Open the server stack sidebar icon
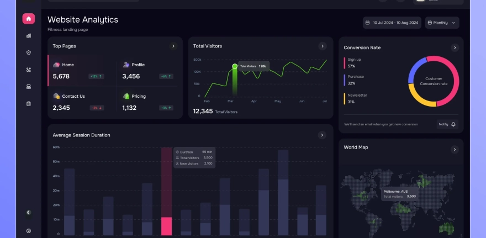Image resolution: width=486 pixels, height=238 pixels. click(x=29, y=87)
